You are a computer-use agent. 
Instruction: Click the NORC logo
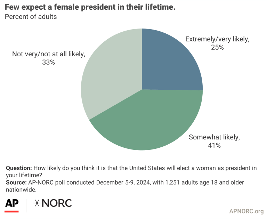(x=52, y=203)
